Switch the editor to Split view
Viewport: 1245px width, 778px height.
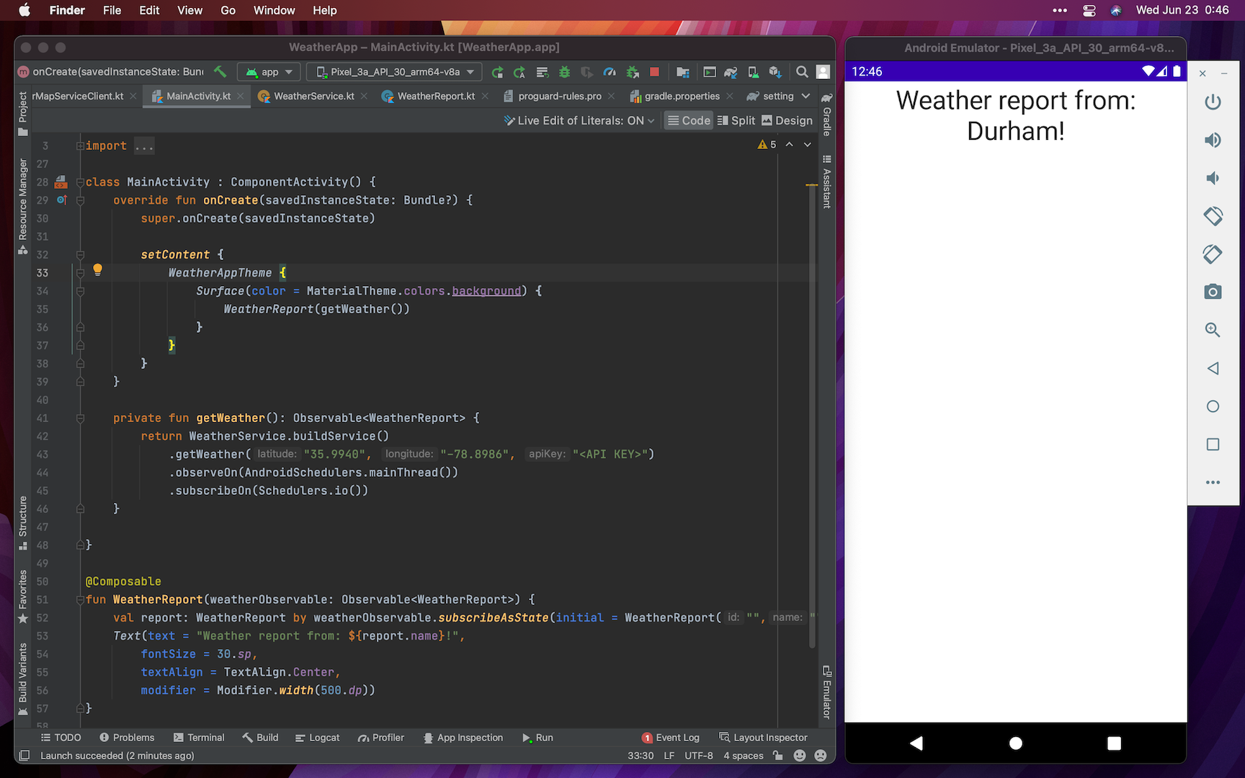pyautogui.click(x=736, y=120)
